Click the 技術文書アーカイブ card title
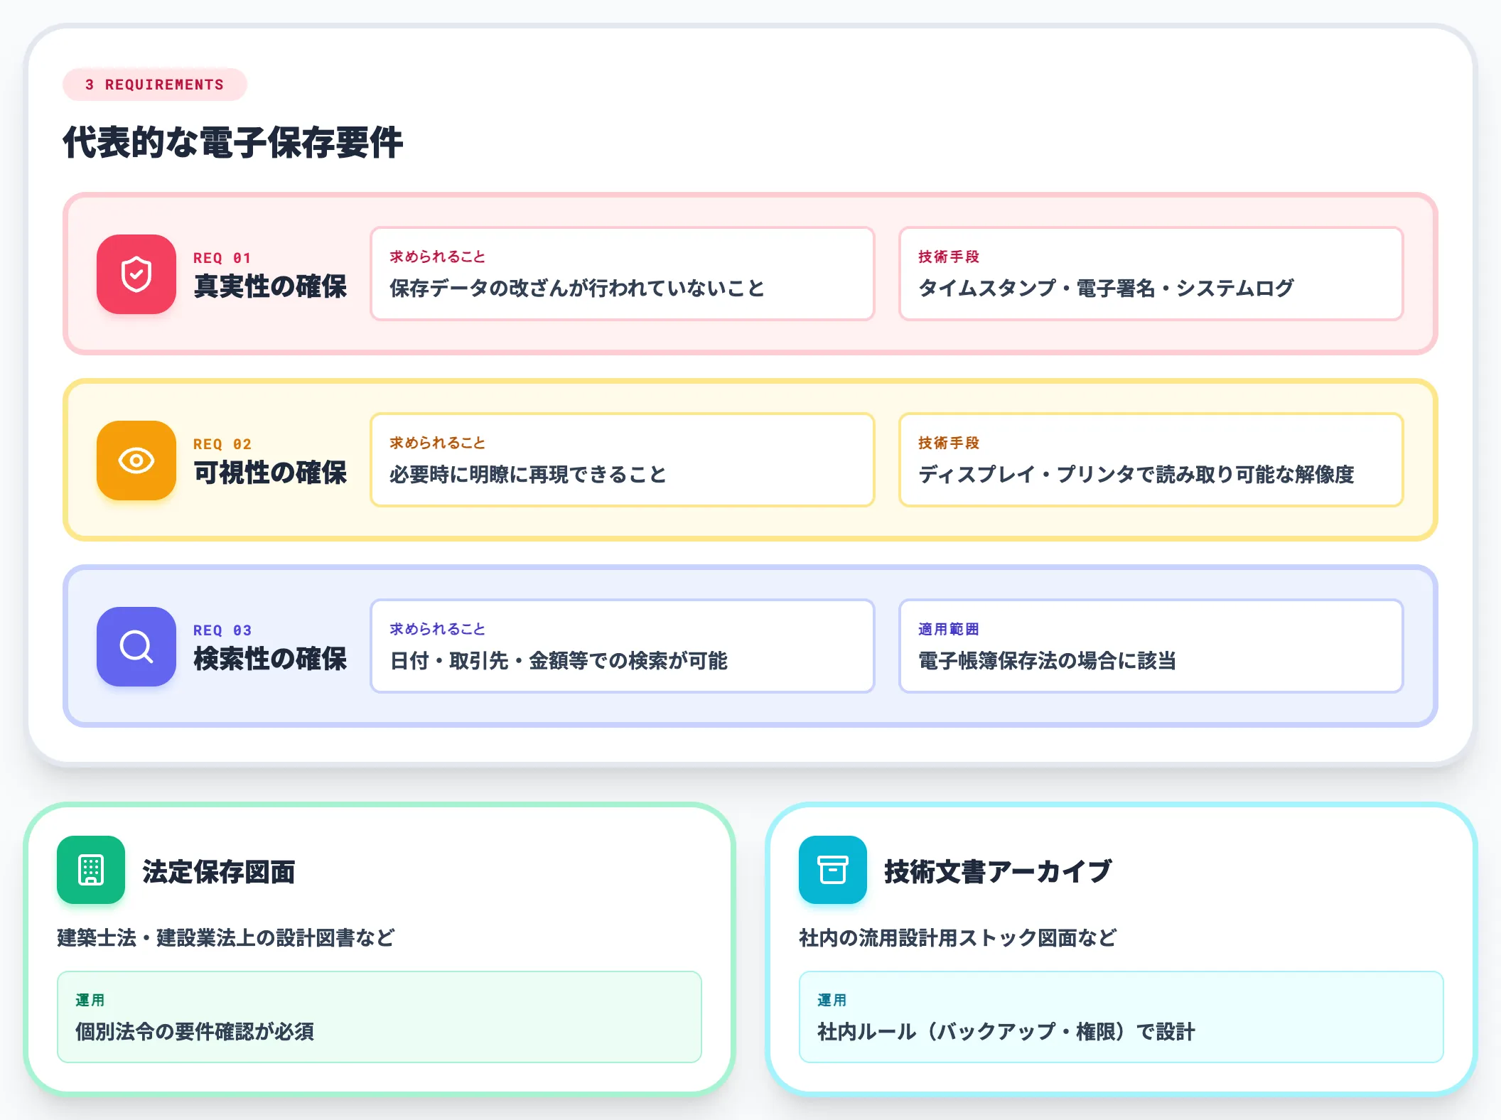The image size is (1501, 1120). [x=998, y=871]
